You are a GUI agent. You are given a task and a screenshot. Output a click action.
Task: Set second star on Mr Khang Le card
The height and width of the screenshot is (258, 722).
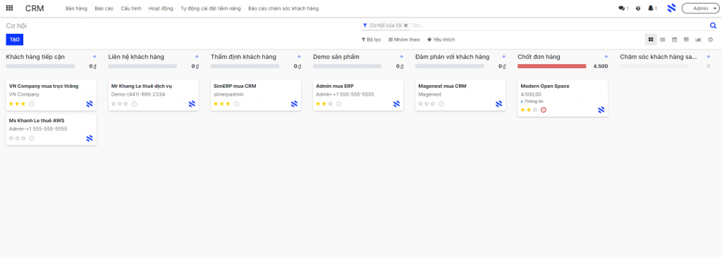coord(120,104)
